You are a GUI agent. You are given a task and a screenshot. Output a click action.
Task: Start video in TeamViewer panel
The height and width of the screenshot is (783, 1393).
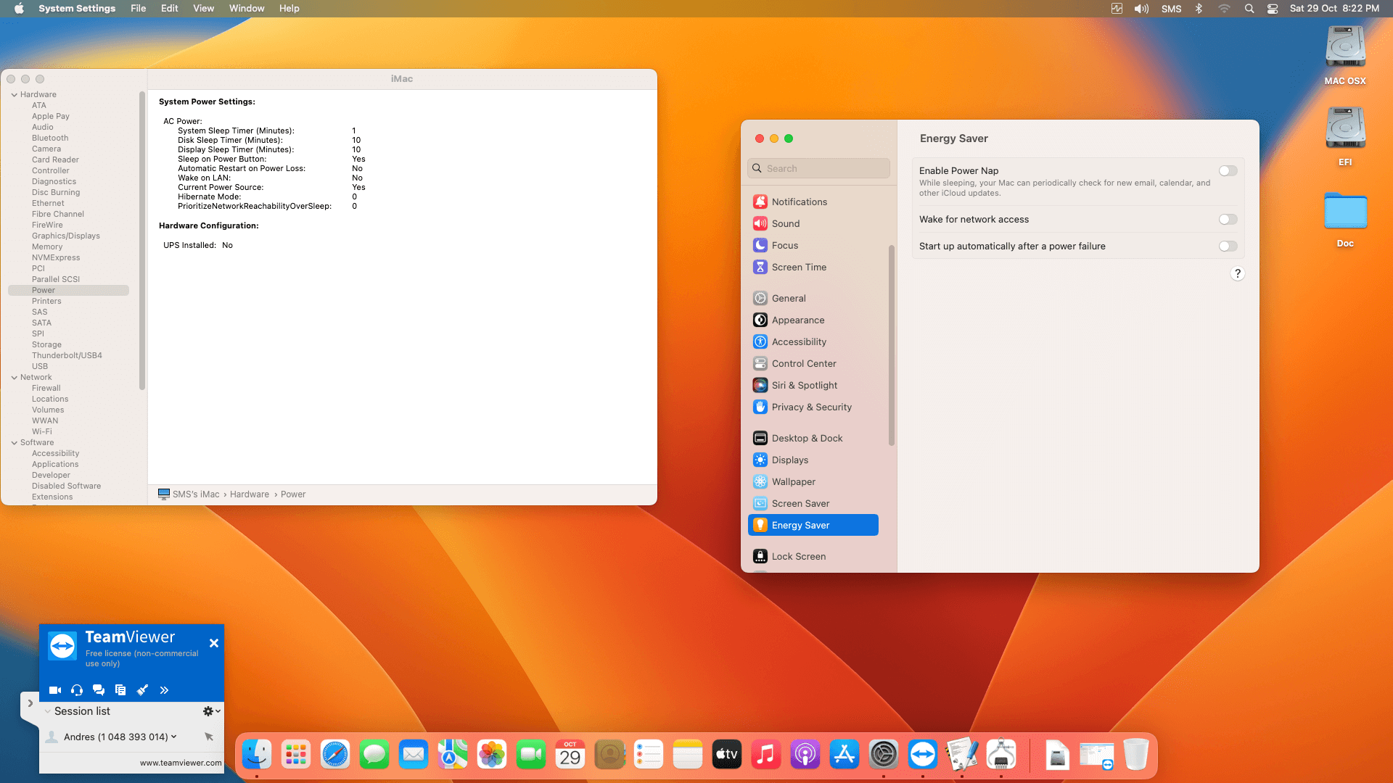55,690
